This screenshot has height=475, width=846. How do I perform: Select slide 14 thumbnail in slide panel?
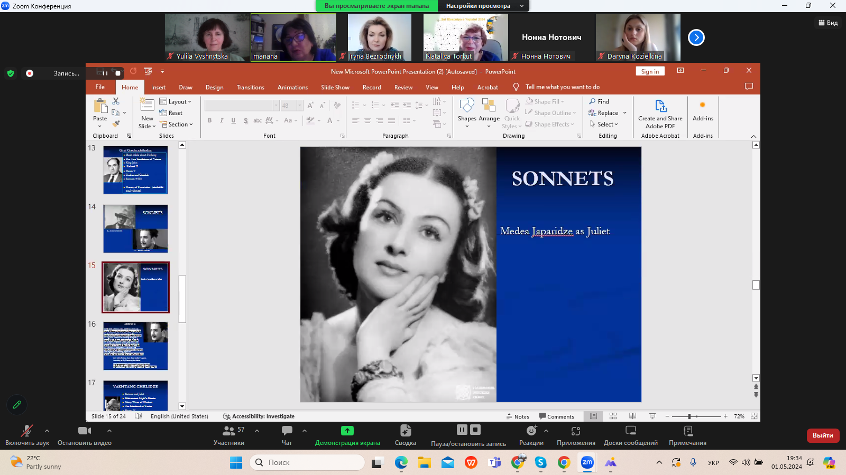tap(135, 229)
